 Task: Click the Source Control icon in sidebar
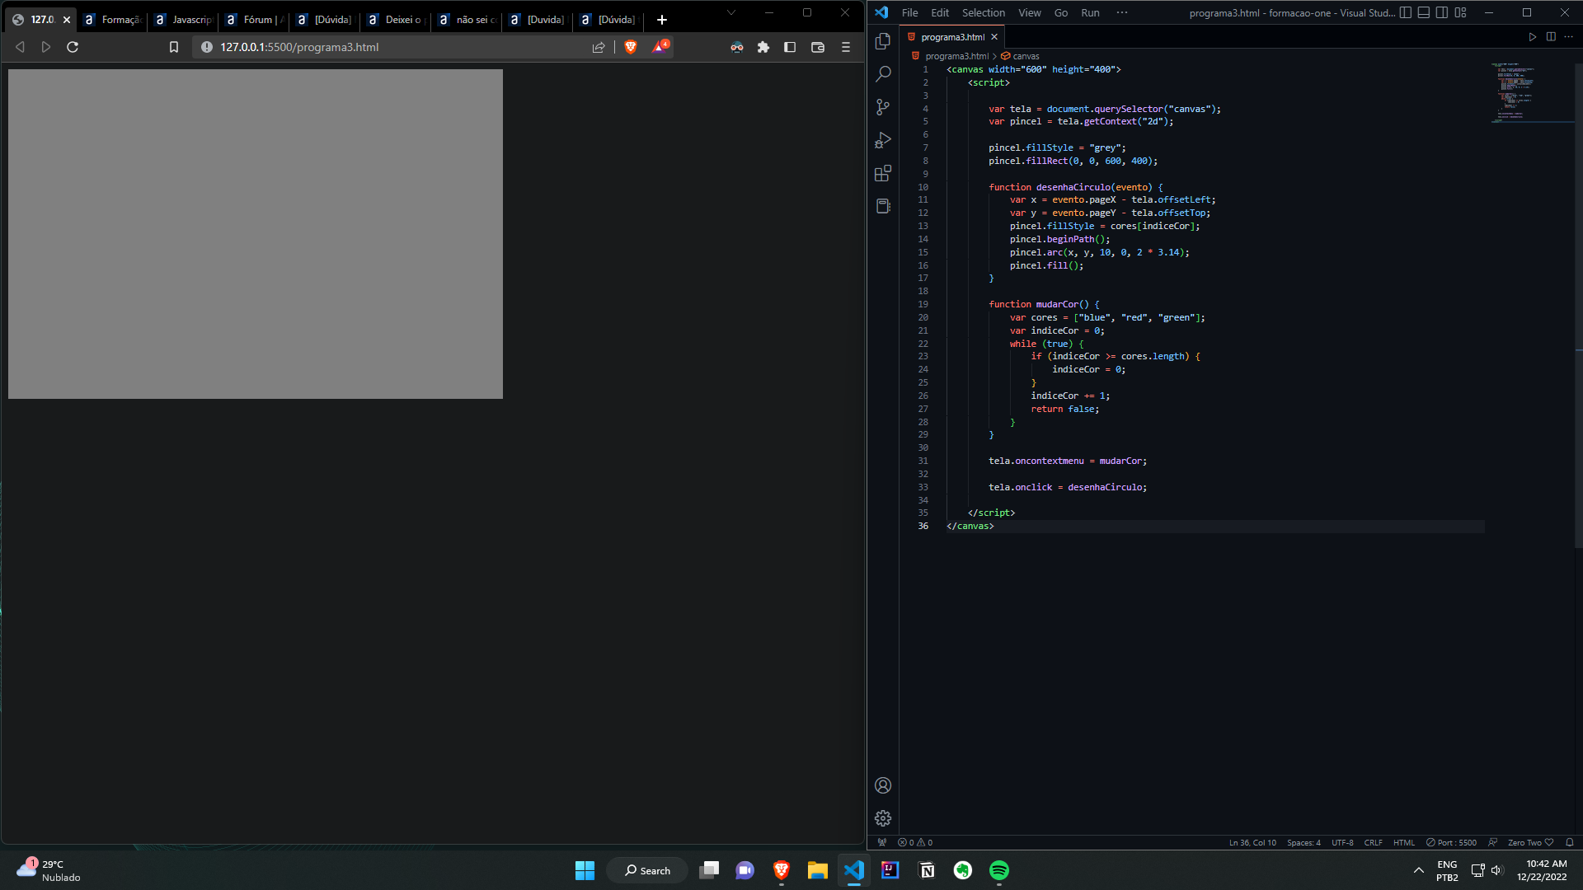pyautogui.click(x=881, y=106)
